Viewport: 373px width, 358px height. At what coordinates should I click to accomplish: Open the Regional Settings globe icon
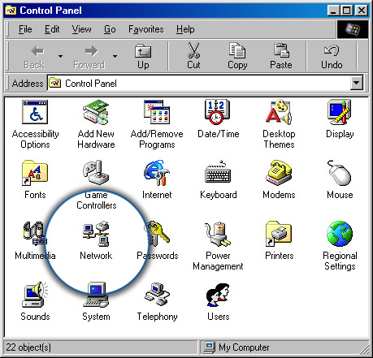point(340,234)
